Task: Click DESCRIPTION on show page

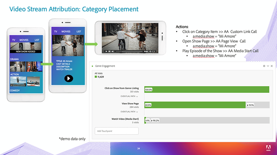Action: 63,67
